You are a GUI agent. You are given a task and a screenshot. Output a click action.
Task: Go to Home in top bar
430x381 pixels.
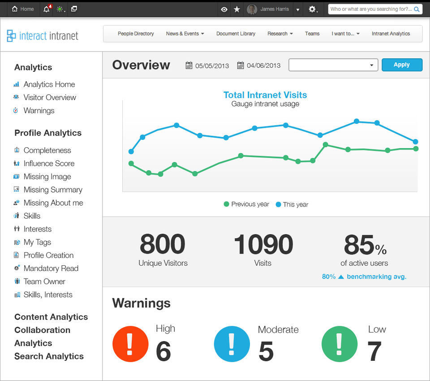tap(23, 9)
